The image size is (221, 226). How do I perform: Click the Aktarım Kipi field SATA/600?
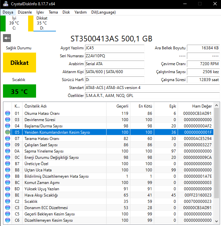click(x=115, y=72)
